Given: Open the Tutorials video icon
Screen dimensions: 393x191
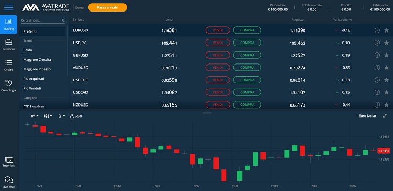Looking at the screenshot, I should point(9,160).
